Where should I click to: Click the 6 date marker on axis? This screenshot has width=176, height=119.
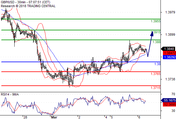[139, 117]
